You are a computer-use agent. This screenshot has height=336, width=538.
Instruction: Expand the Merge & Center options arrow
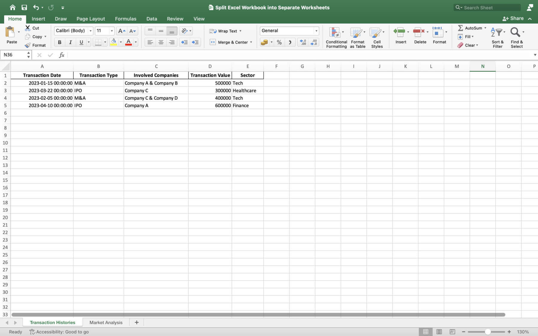click(251, 42)
